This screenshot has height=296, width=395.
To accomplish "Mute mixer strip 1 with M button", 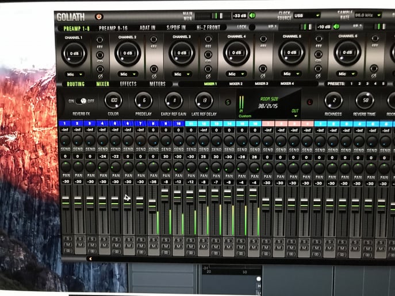I will tap(68, 245).
